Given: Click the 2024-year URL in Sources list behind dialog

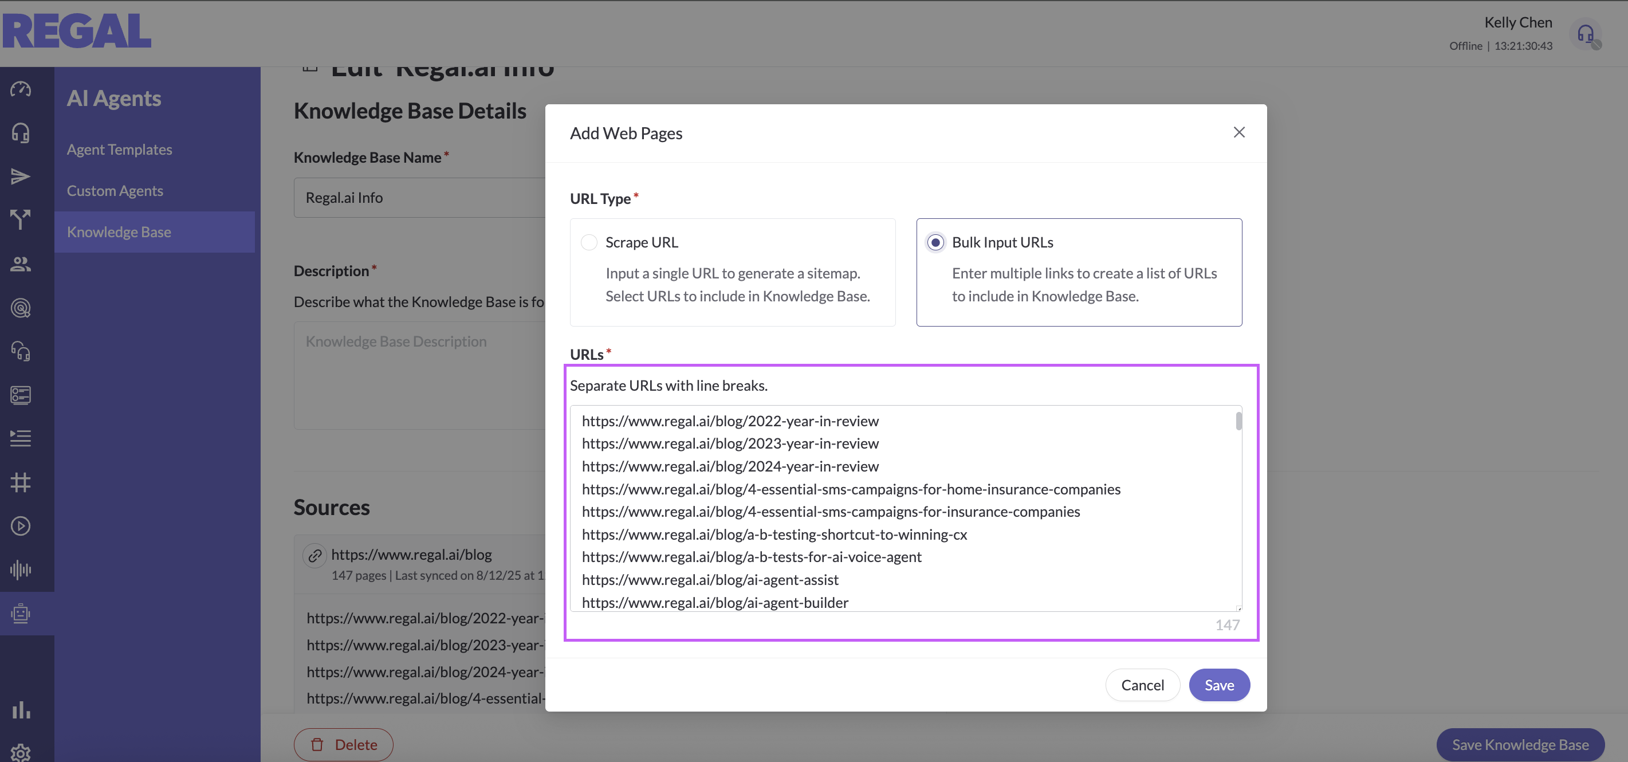Looking at the screenshot, I should 426,672.
